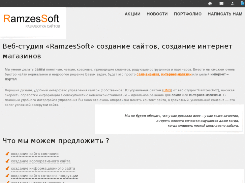Click bold интернет – портал text
Image resolution: width=245 pixels, height=183 pixels.
tap(117, 77)
